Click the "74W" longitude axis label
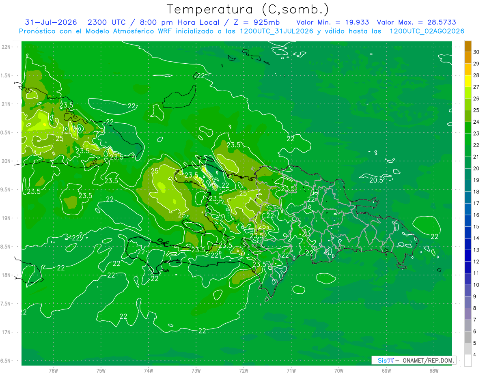The image size is (487, 376). pyautogui.click(x=149, y=371)
